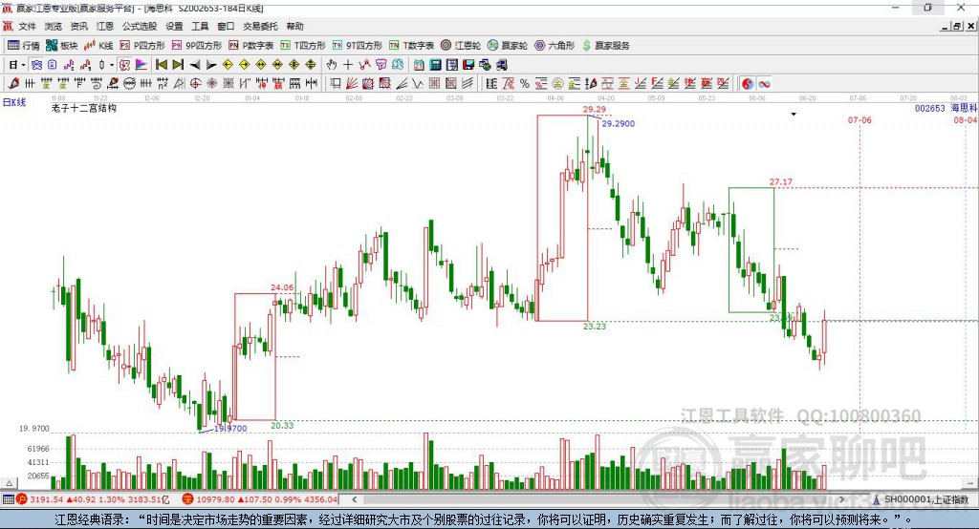Click the 29.2900 high price label
Viewport: 979px width, 529px height.
click(619, 123)
